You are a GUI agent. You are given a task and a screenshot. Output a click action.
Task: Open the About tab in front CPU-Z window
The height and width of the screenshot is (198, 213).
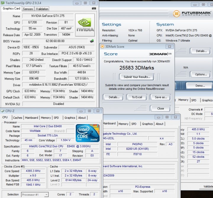pos(82,118)
